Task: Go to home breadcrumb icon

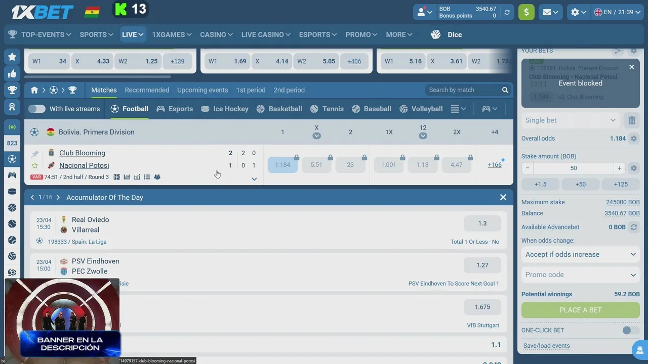Action: 34,90
